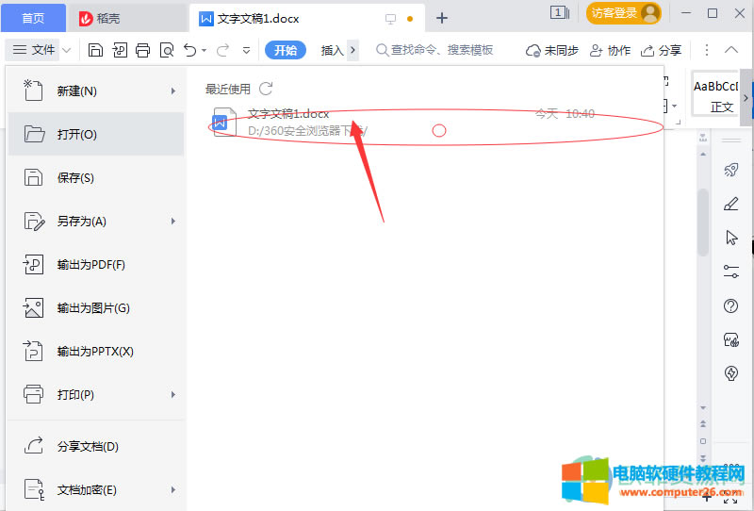Click the vertical scrollbar thumb
This screenshot has width=754, height=511.
pos(703,223)
